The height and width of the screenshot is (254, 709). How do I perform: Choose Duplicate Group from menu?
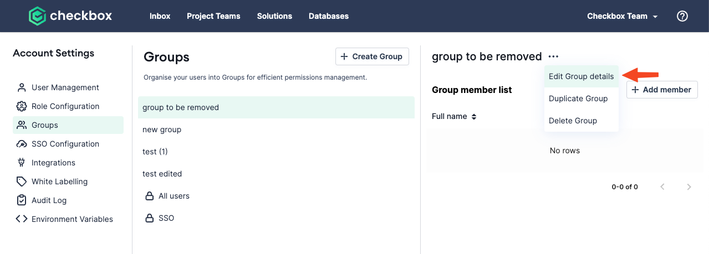(x=582, y=99)
